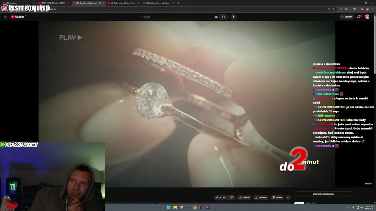Viewport: 376px width, 211px height.
Task: Click microphone icon in system tray
Action: click(353, 207)
